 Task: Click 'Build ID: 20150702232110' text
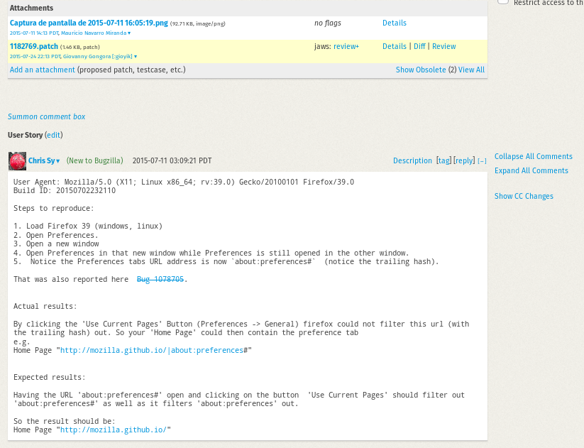(65, 190)
